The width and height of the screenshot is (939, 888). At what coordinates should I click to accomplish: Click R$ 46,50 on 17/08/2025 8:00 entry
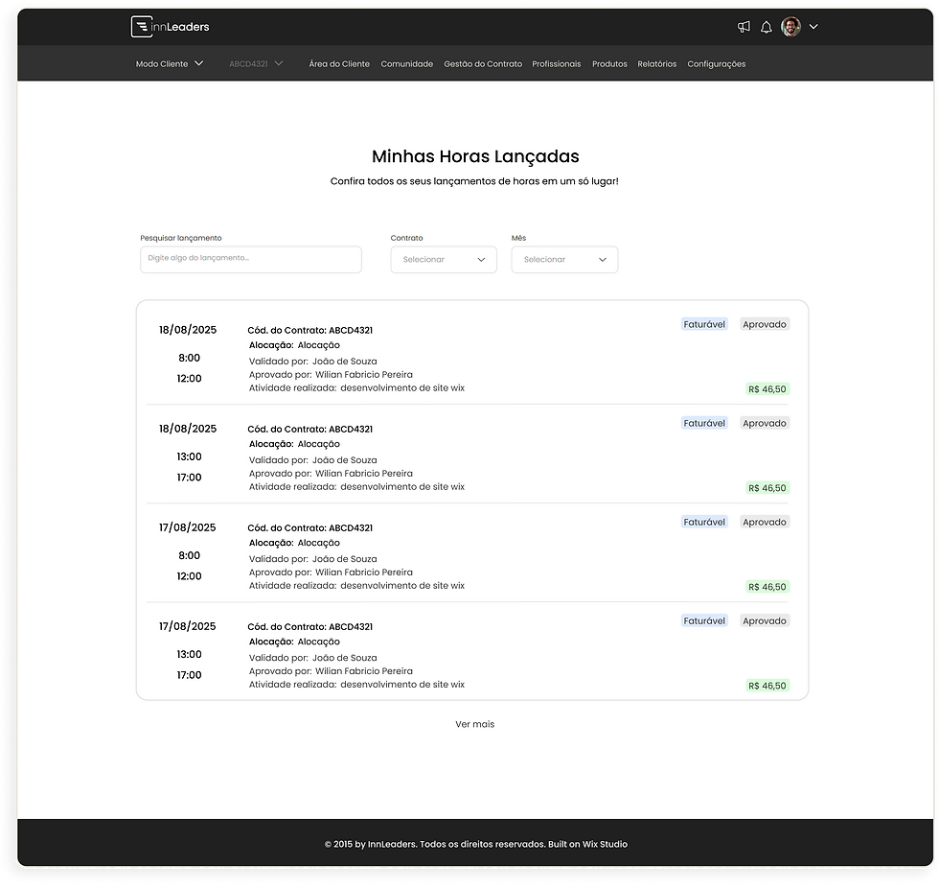[767, 587]
